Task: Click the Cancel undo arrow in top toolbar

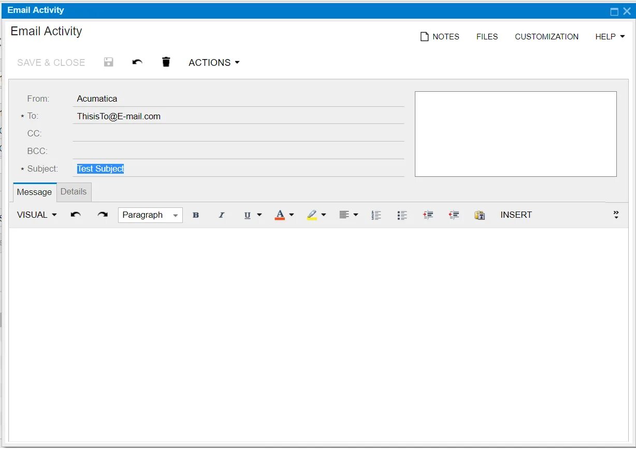Action: pos(137,62)
